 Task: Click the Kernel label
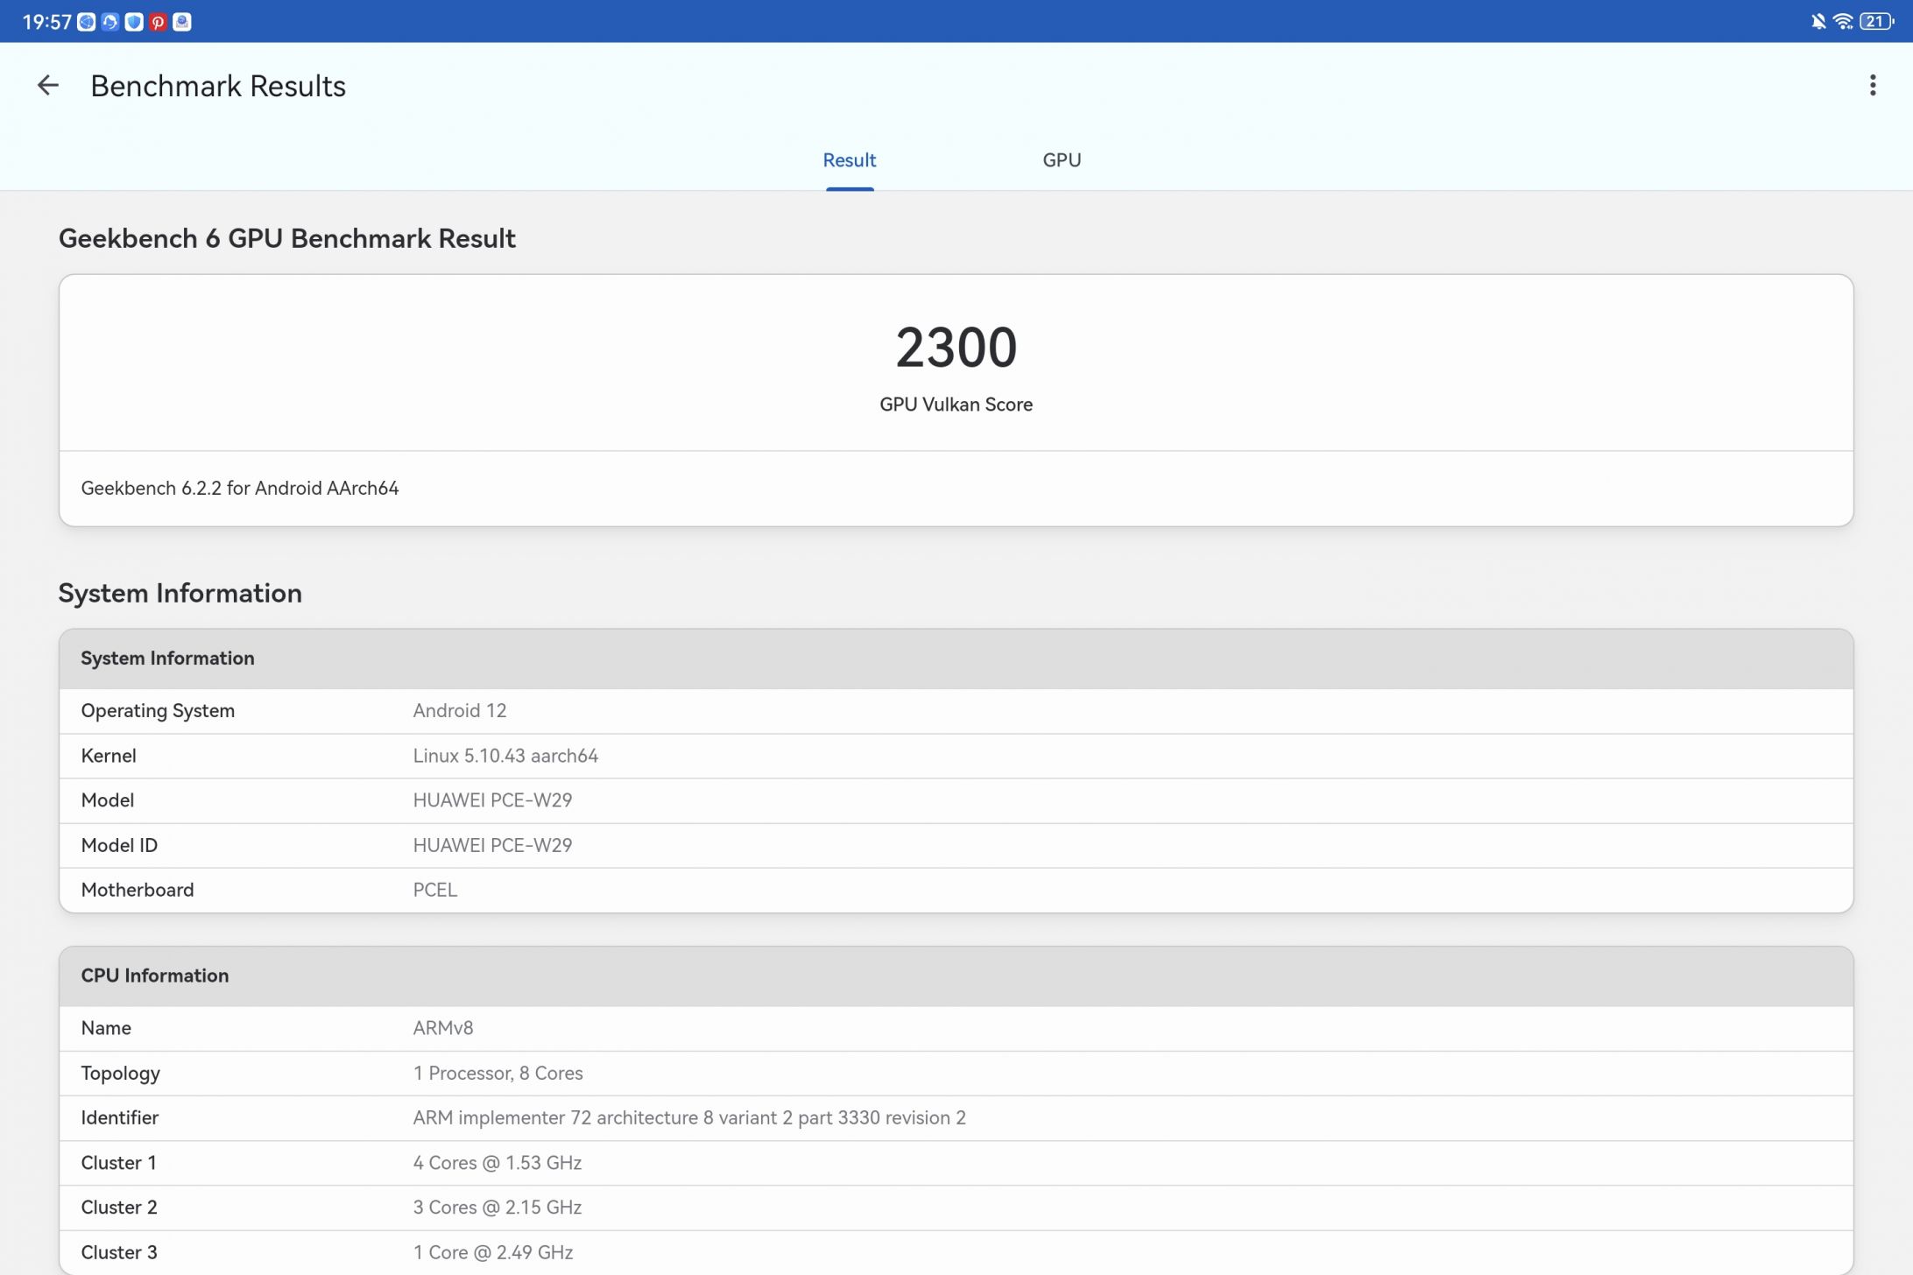coord(109,756)
